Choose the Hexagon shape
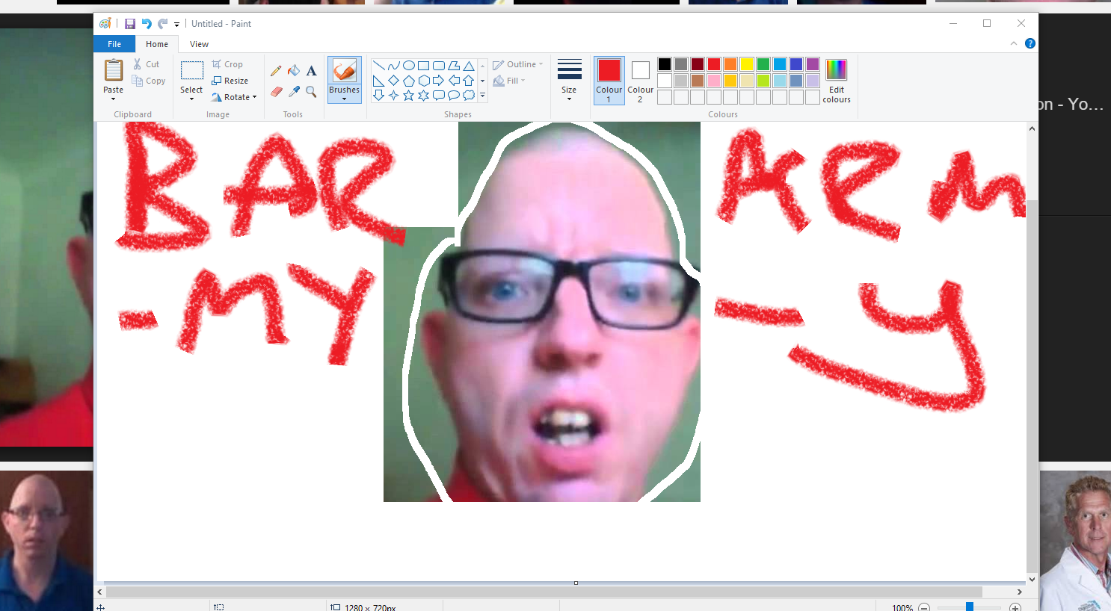Viewport: 1111px width, 611px height. pyautogui.click(x=424, y=81)
